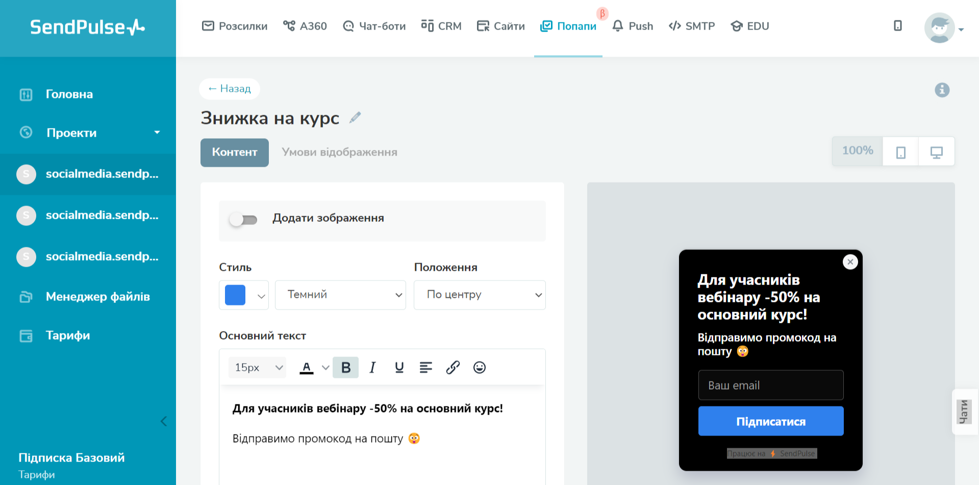Switch preview to desktop view
Image resolution: width=979 pixels, height=485 pixels.
(x=936, y=152)
